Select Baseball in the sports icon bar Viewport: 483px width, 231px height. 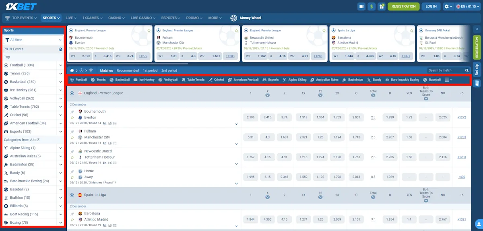[431, 80]
